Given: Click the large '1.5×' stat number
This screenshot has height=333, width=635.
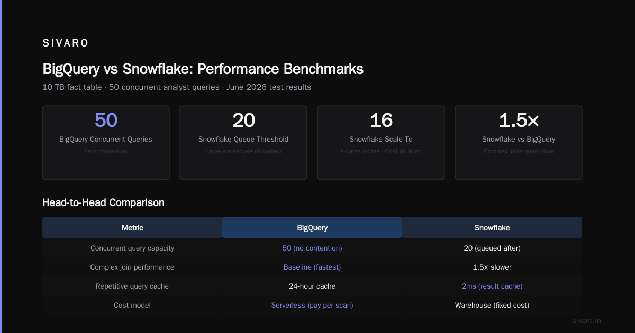Looking at the screenshot, I should pyautogui.click(x=519, y=121).
